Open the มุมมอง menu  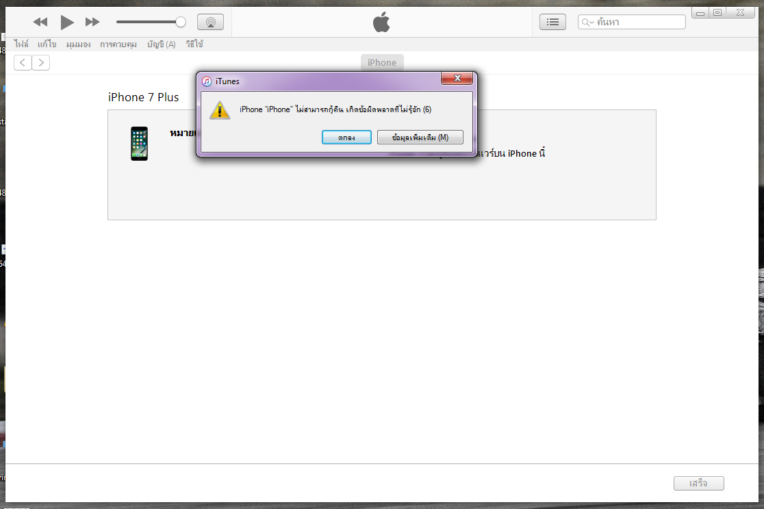79,44
